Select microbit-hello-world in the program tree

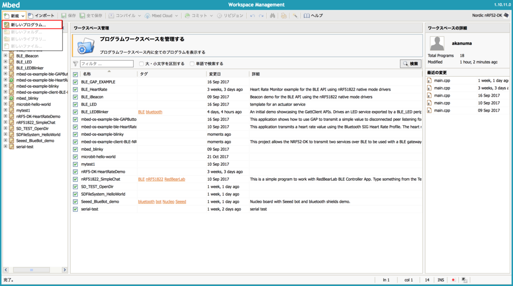coord(34,104)
